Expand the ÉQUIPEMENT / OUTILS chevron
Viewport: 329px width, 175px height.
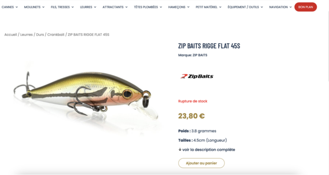(262, 7)
